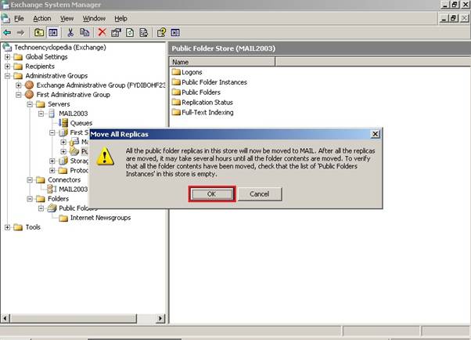Screen dimensions: 471x340
Task: Click the Public Folder Instances folder icon
Action: point(176,81)
